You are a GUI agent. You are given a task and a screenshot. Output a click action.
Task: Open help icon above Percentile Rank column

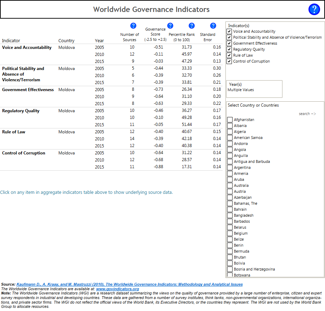coord(191,26)
